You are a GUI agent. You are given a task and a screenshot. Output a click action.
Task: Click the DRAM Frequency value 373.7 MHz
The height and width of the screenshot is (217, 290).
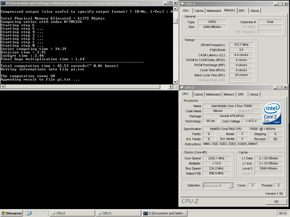pos(241,45)
